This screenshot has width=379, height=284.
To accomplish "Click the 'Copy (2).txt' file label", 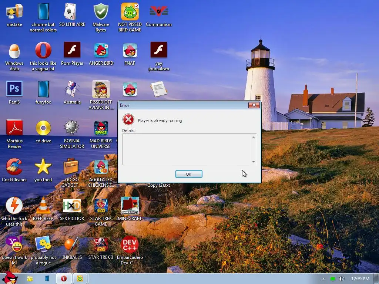I will click(x=158, y=185).
